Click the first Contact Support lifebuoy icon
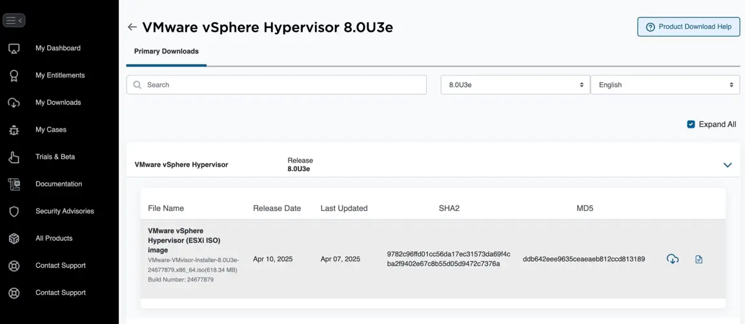 pyautogui.click(x=14, y=265)
